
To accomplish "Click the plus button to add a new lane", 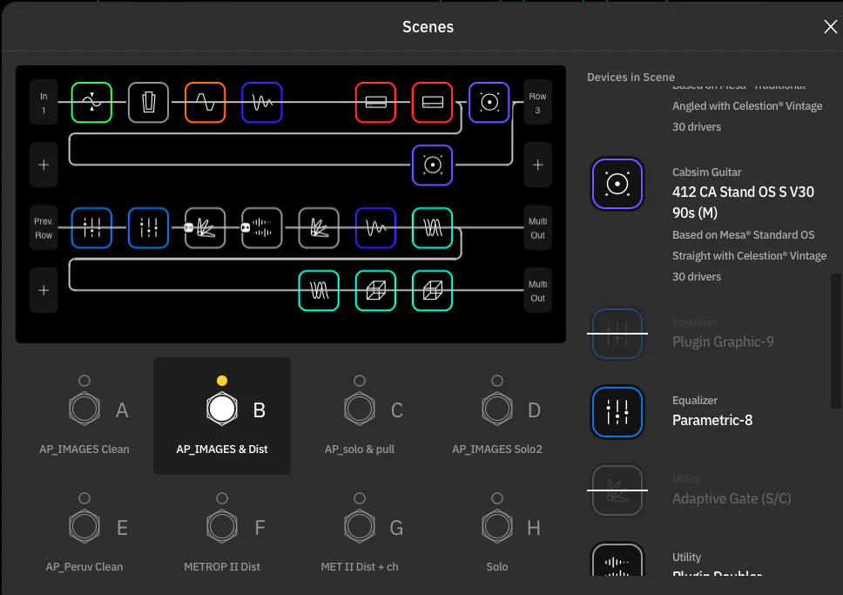I will [44, 165].
